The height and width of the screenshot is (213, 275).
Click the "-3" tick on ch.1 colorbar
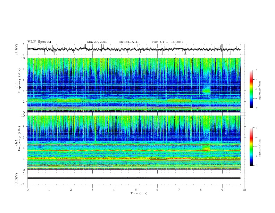tap(256, 70)
